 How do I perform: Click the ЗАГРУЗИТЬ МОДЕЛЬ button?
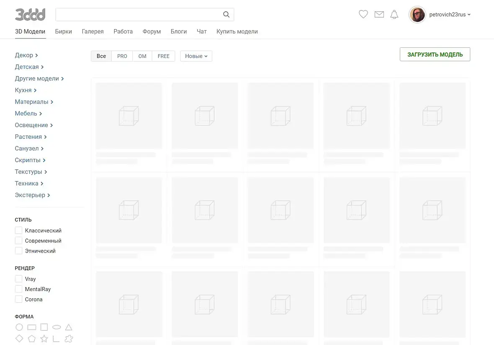pyautogui.click(x=435, y=54)
